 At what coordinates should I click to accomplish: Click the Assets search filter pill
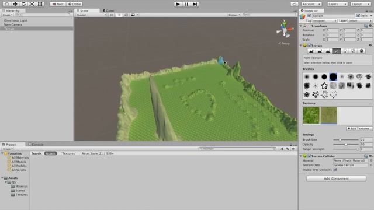[50, 153]
